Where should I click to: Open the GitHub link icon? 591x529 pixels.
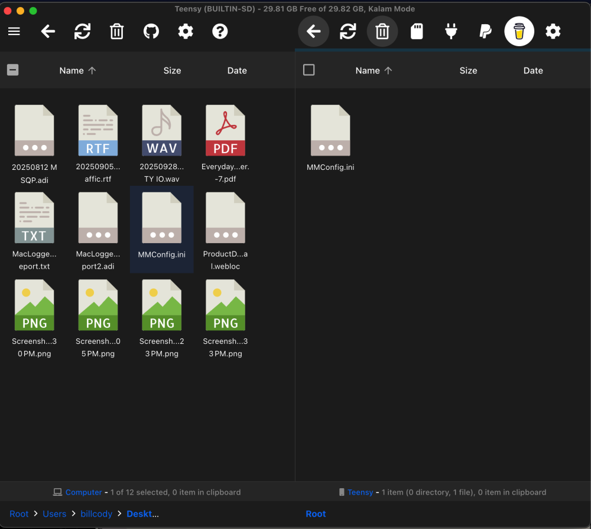pyautogui.click(x=151, y=31)
